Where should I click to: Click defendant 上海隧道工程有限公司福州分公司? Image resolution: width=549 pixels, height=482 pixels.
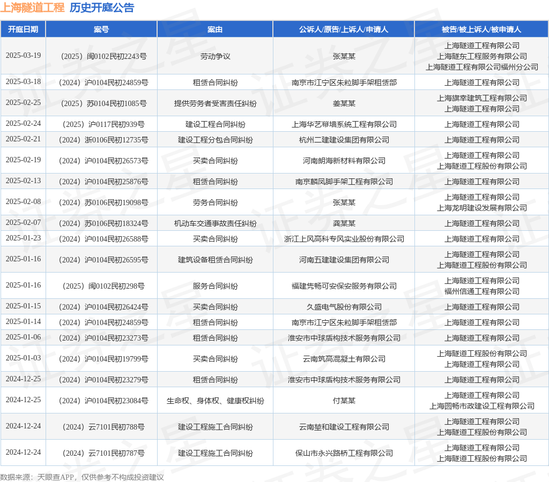pos(481,67)
